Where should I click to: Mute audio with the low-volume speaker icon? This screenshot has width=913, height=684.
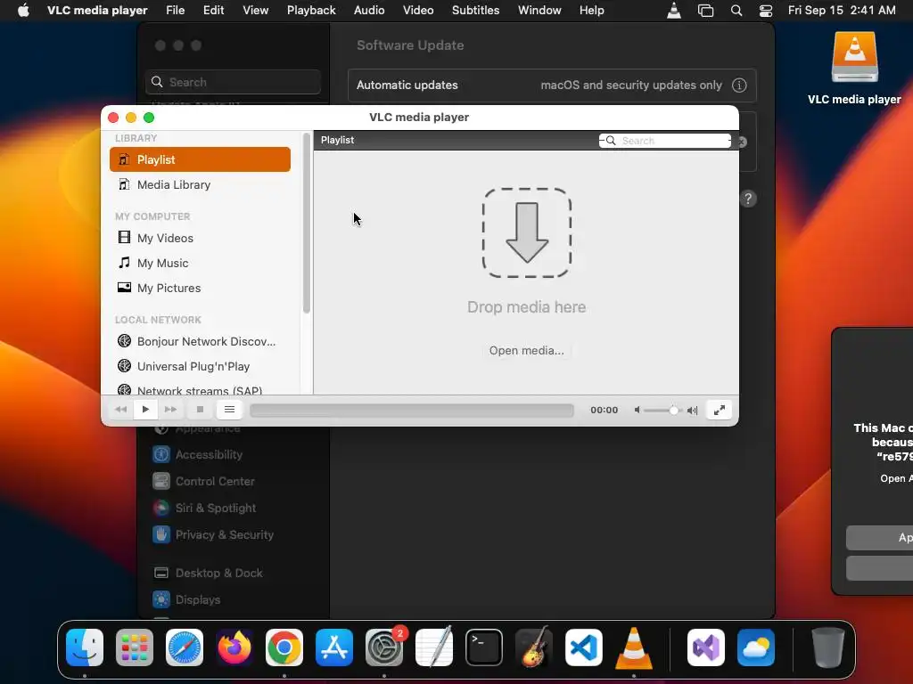point(637,410)
